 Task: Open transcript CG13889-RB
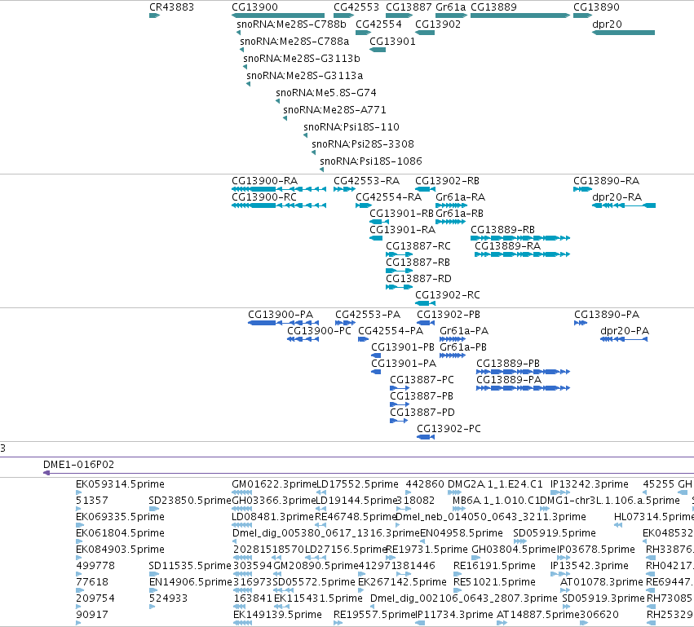click(x=503, y=230)
